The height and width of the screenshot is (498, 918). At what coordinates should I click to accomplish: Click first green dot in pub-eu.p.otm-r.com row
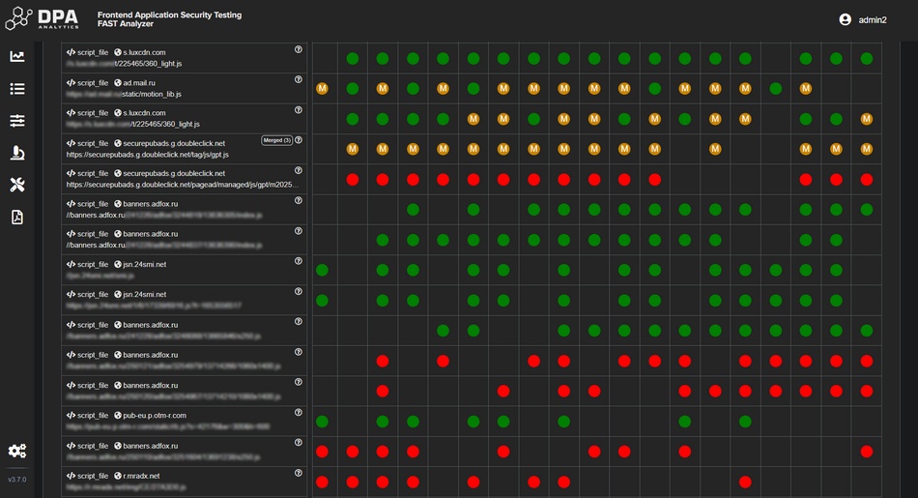click(323, 422)
